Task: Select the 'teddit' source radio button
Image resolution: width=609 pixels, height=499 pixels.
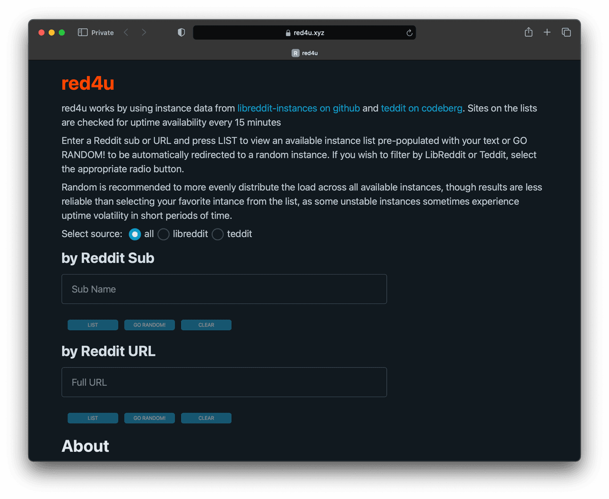Action: pyautogui.click(x=218, y=234)
